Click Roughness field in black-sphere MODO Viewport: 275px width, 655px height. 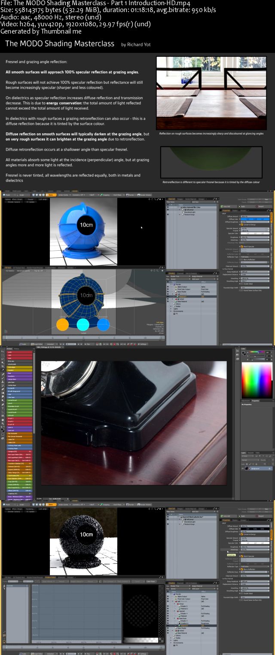(x=255, y=547)
